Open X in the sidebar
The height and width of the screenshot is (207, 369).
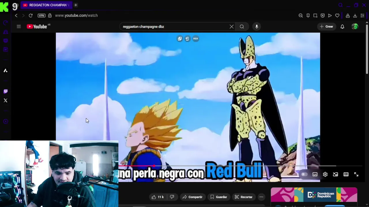pos(5,100)
